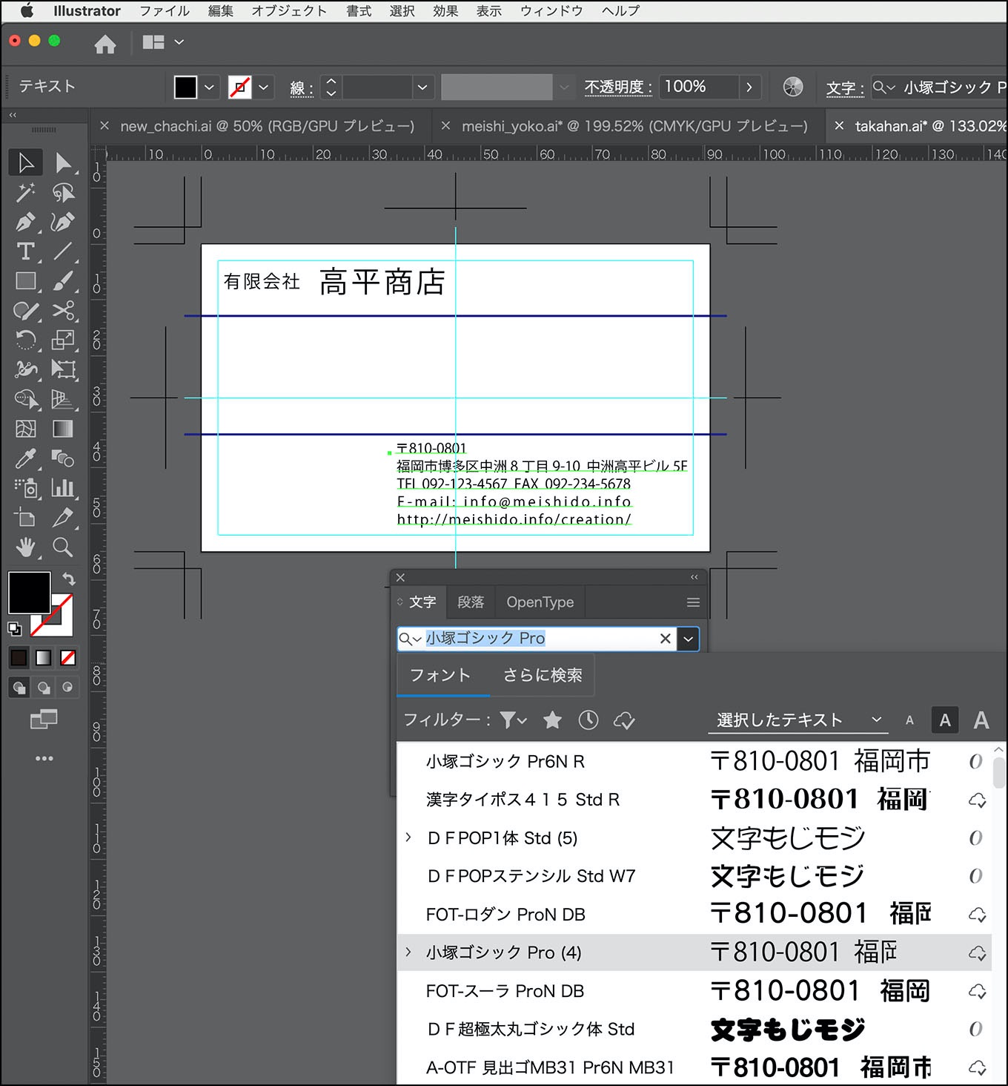Show recently added fonts filter
The height and width of the screenshot is (1086, 1008).
pos(588,720)
